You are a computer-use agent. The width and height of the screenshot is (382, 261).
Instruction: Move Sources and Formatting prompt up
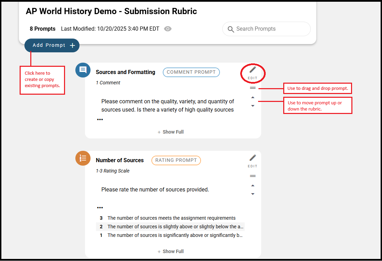pos(253,97)
